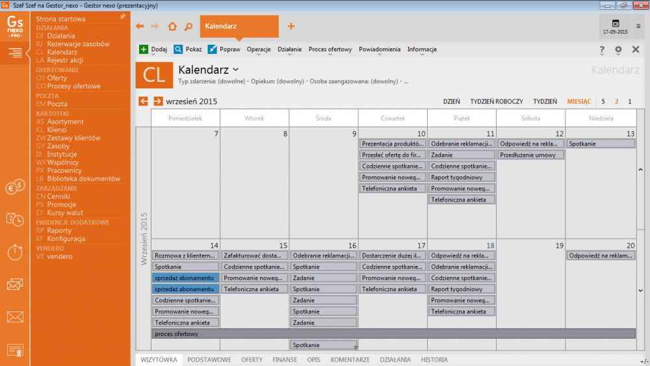Screen dimensions: 650x366
Task: Expand the Kalendarz title dropdown chevron
Action: [235, 69]
